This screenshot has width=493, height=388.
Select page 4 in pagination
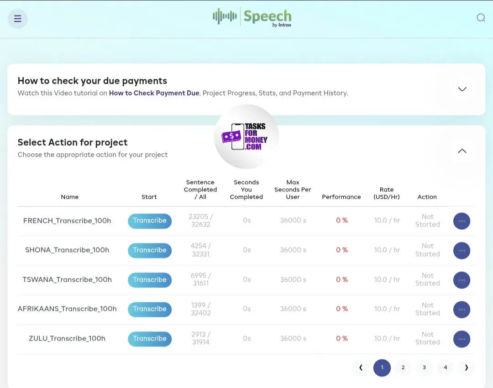tap(446, 367)
